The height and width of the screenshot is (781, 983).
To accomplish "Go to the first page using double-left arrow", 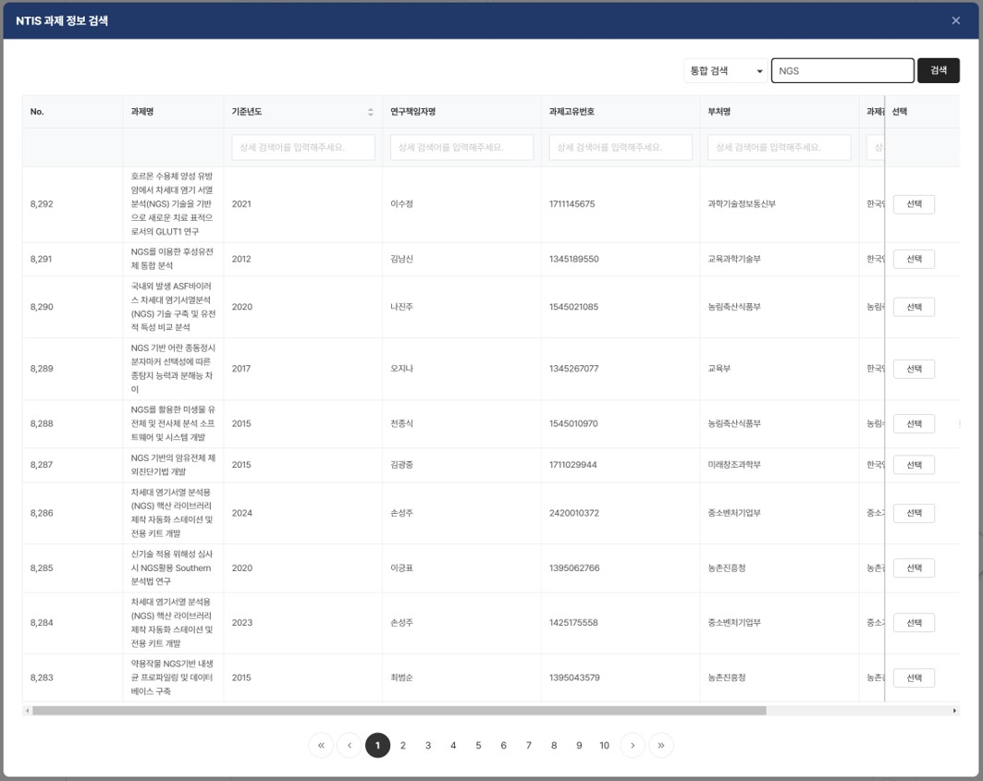I will [321, 745].
